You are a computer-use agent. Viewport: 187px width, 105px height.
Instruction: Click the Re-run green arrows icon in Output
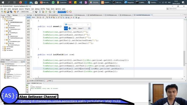[x=27, y=85]
